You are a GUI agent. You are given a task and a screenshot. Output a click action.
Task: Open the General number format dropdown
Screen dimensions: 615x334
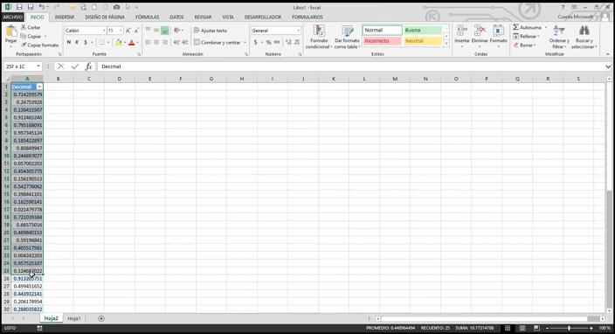pyautogui.click(x=298, y=31)
